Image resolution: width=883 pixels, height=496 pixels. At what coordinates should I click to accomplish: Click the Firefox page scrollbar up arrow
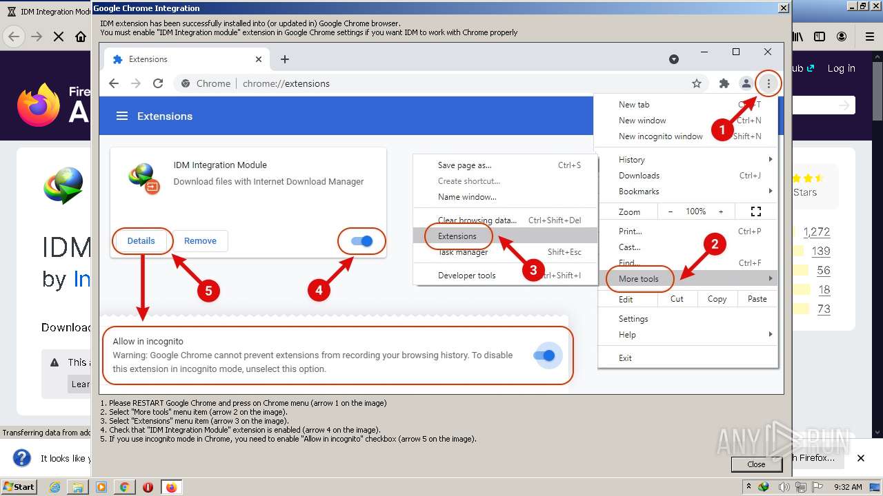(877, 58)
